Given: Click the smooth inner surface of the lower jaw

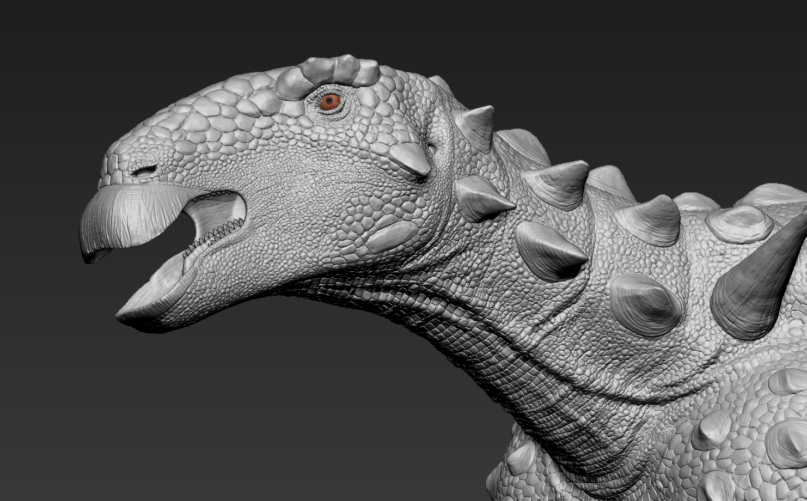Looking at the screenshot, I should (163, 283).
